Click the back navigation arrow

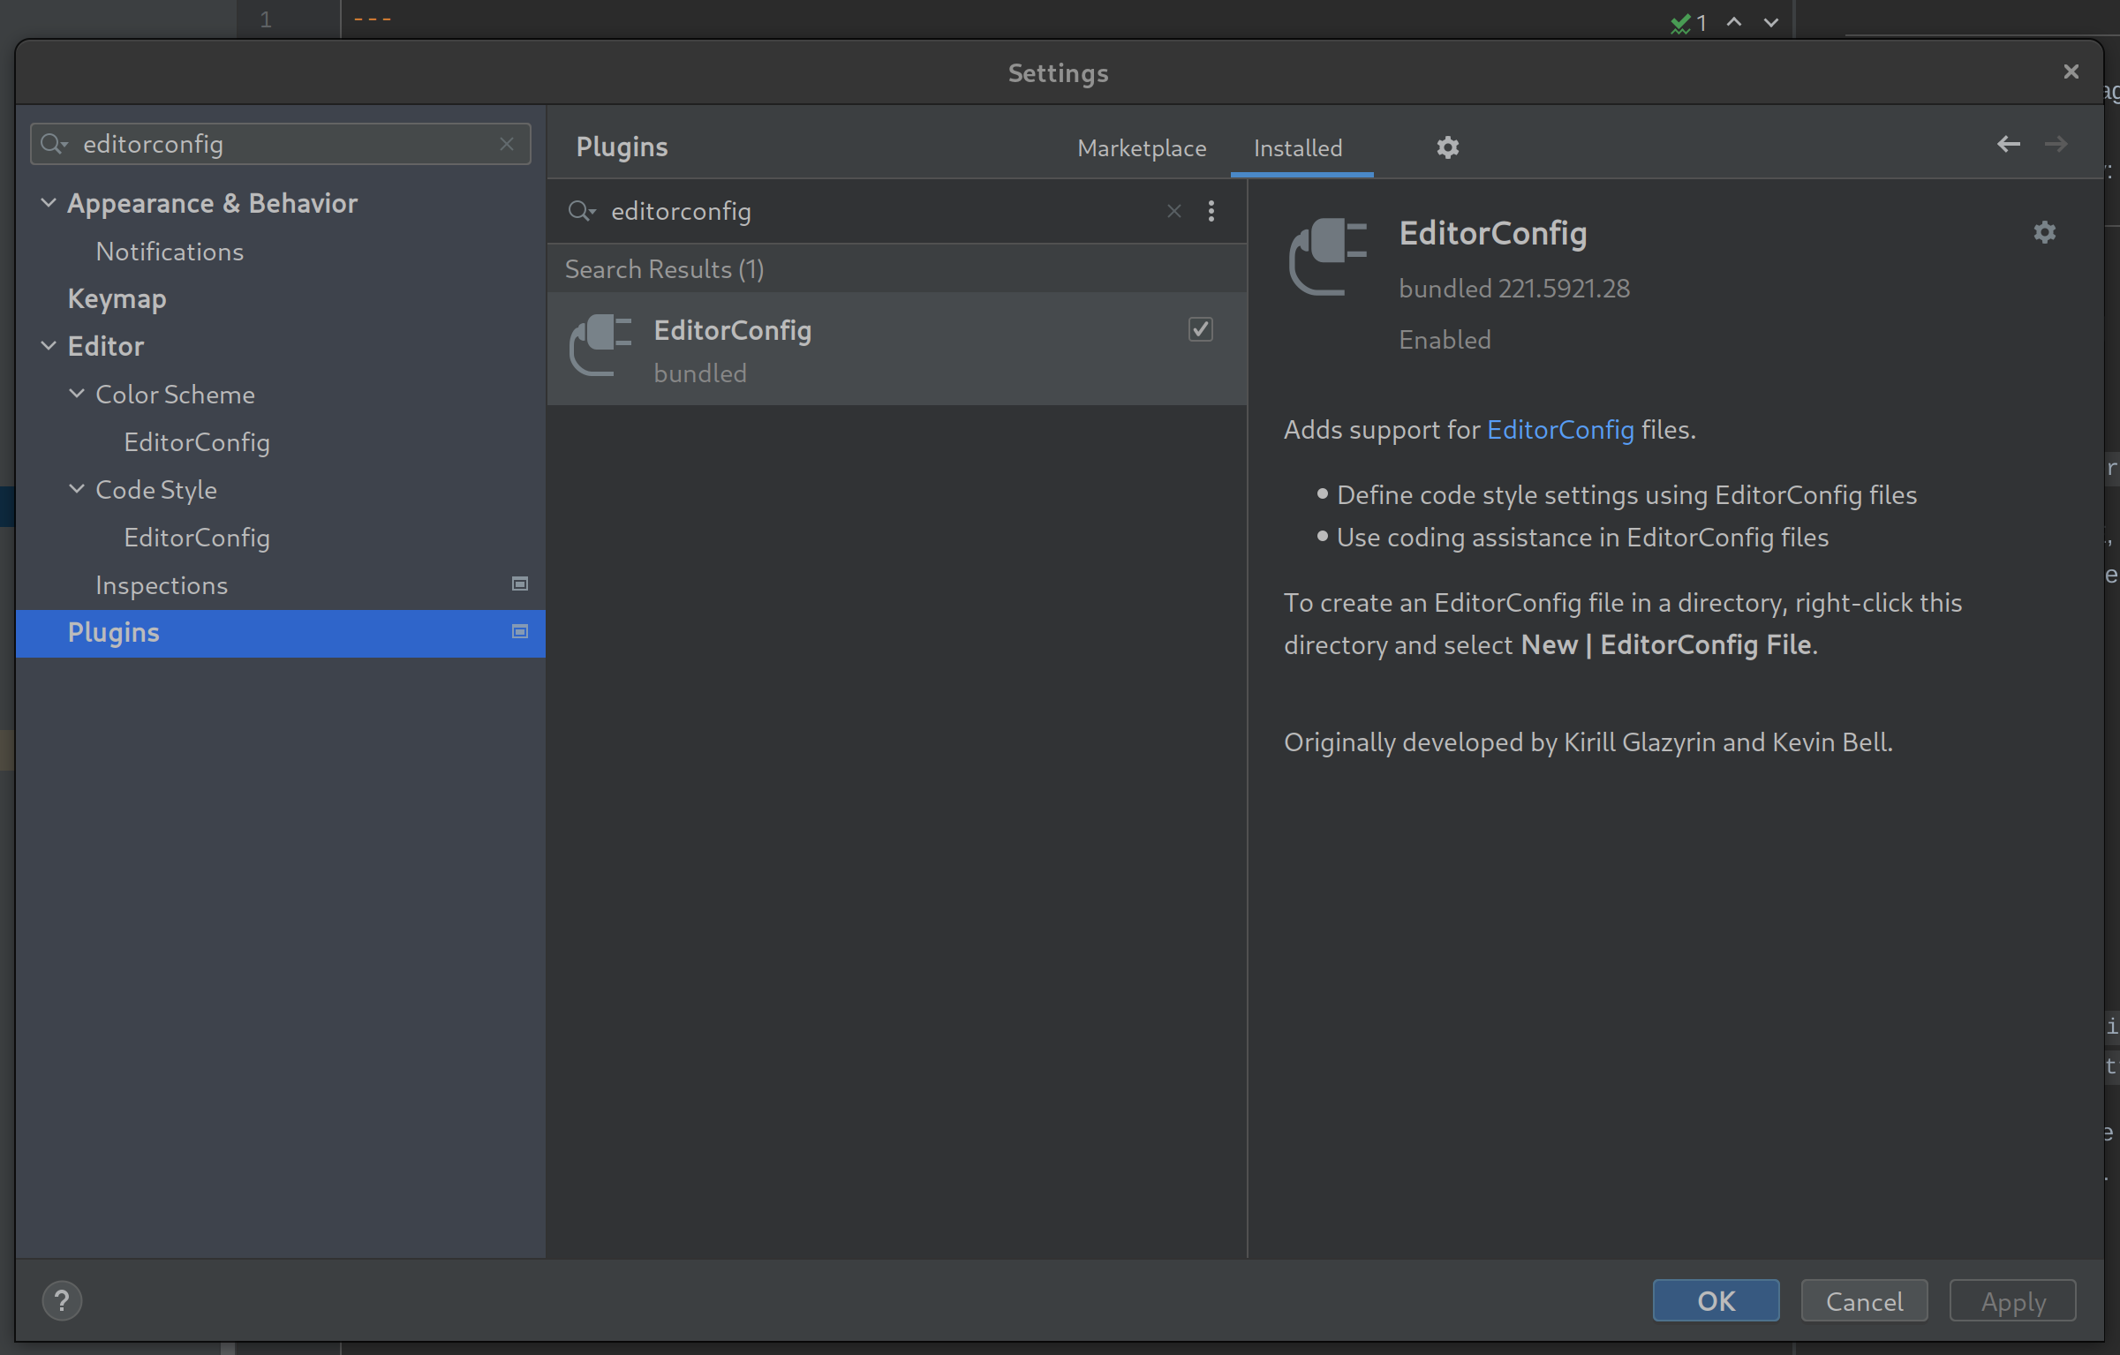(x=2008, y=144)
